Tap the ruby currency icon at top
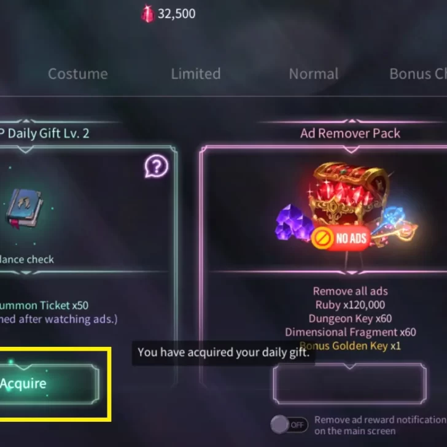 [x=147, y=14]
